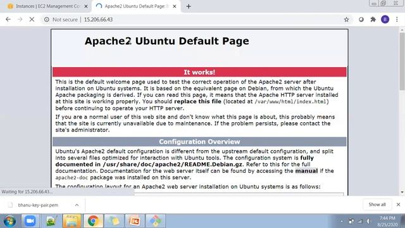Click the address bar showing 15.206.66.43
This screenshot has height=228, width=405.
pos(196,20)
